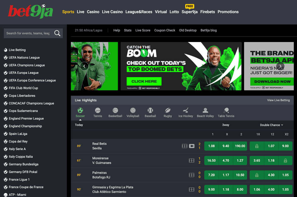
Task: Select the Basketball sport icon
Action: click(115, 110)
